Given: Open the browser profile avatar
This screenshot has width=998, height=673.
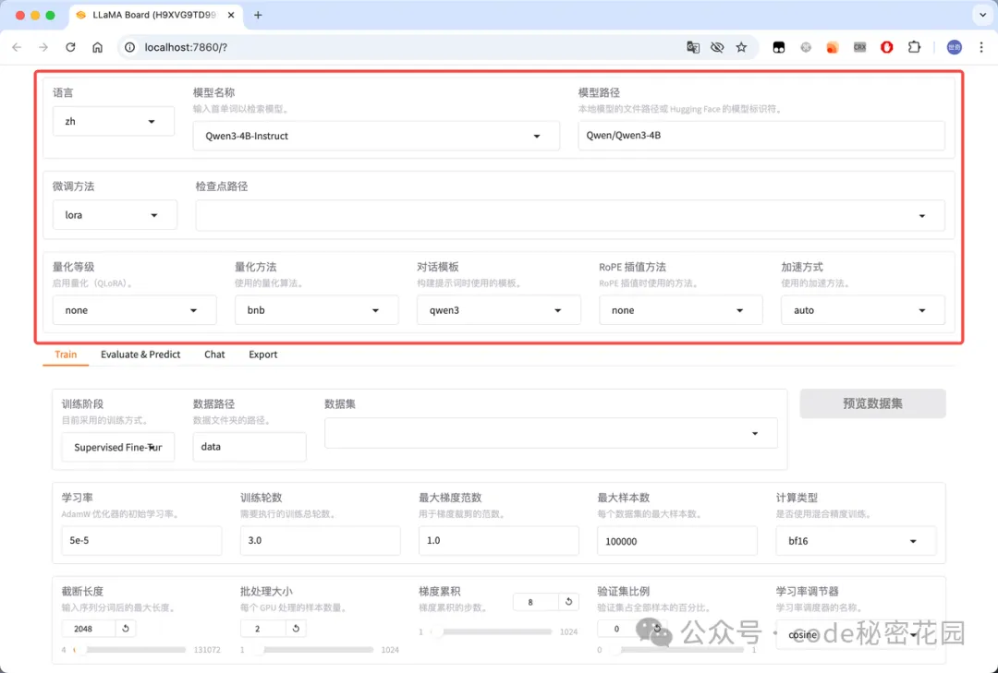Looking at the screenshot, I should point(954,47).
